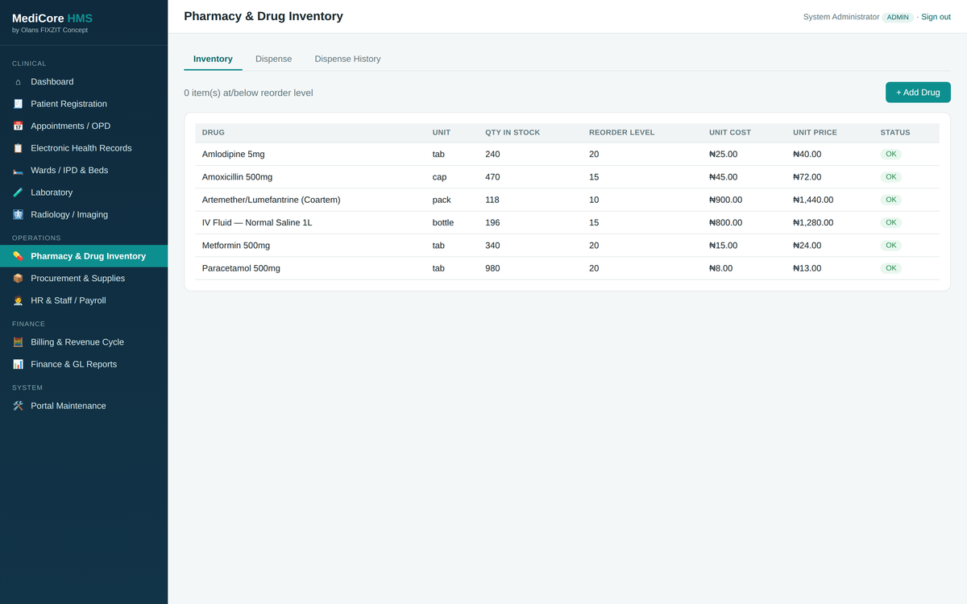Screen dimensions: 967x604
Task: Click the ADMIN role badge
Action: coord(898,17)
